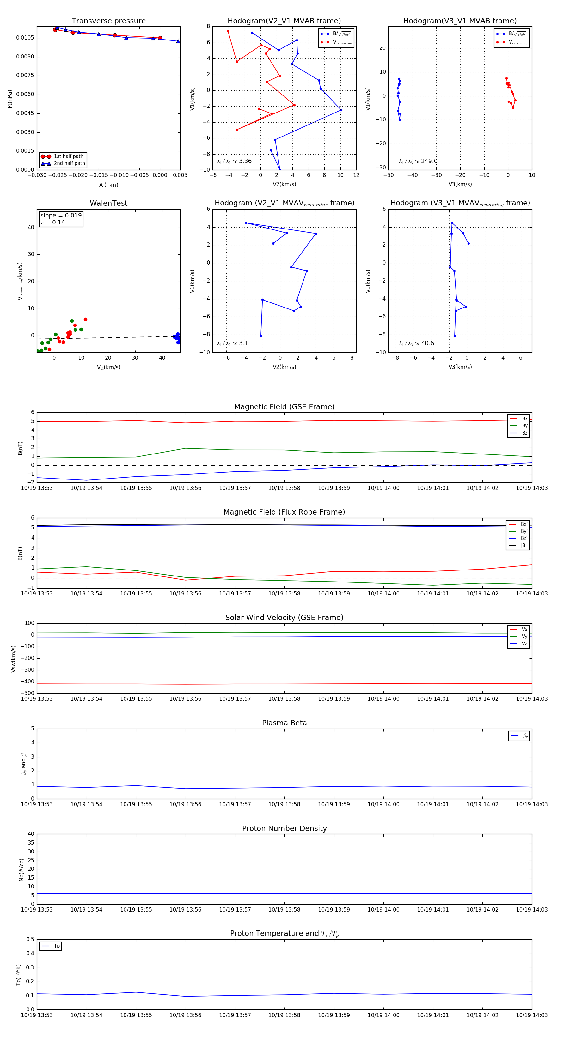The height and width of the screenshot is (1043, 569).
Task: Click the 'VA(km/s)' axis label in WalenTest
Action: point(108,367)
